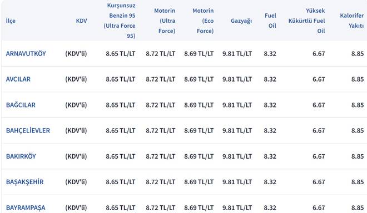This screenshot has height=213, width=367.
Task: Open the BAŞAKŞEHİR district link
Action: [25, 182]
